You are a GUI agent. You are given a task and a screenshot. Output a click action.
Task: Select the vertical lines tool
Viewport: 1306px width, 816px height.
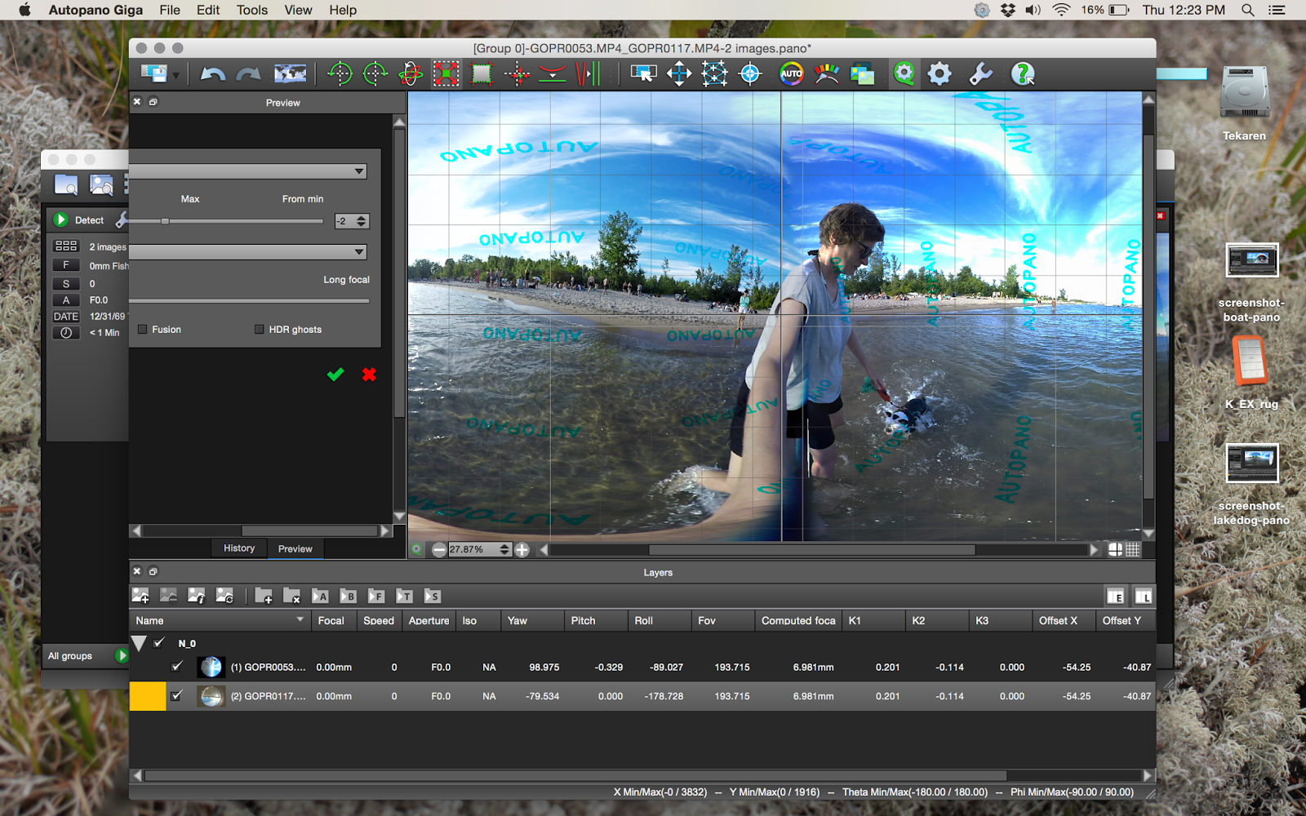point(588,74)
